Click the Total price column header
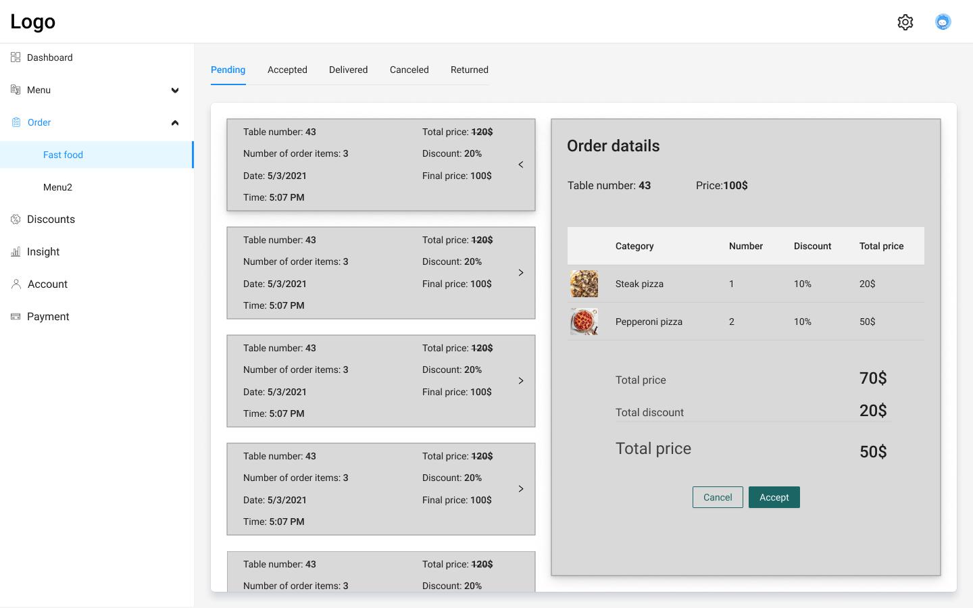The height and width of the screenshot is (608, 973). pos(882,246)
